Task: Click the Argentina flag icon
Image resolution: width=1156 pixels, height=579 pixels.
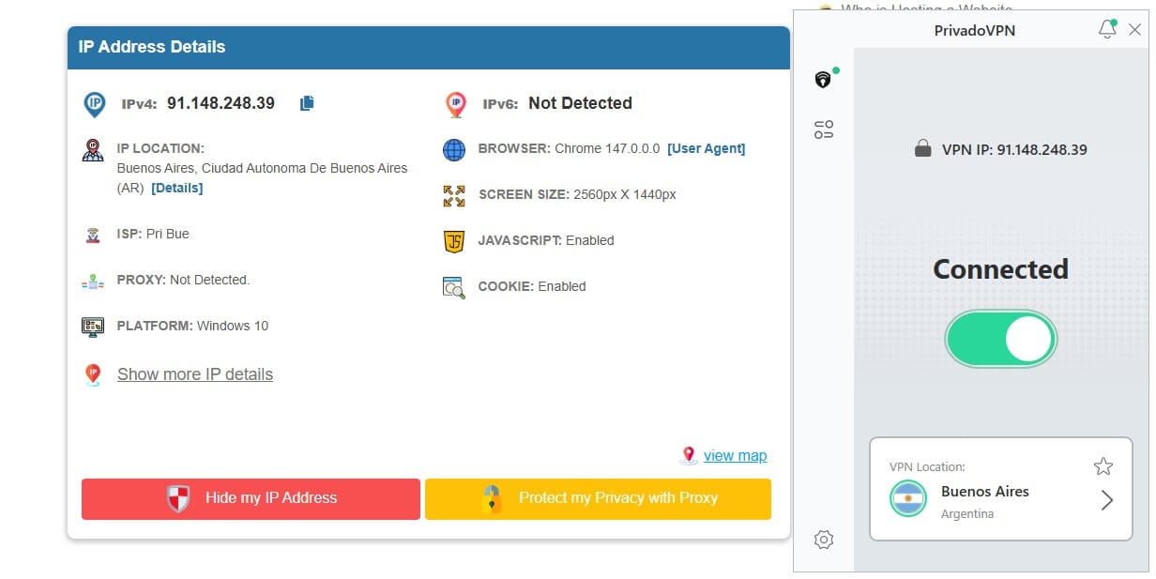Action: pyautogui.click(x=908, y=498)
